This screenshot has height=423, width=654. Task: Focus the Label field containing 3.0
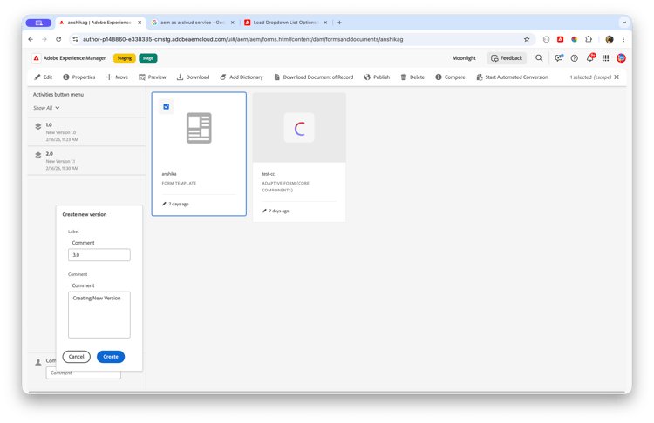point(99,255)
